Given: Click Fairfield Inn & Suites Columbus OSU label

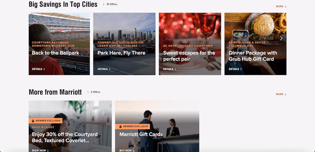Looking at the screenshot, I should point(247,44).
